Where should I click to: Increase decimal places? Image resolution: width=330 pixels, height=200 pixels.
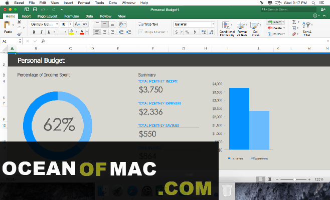click(x=204, y=32)
